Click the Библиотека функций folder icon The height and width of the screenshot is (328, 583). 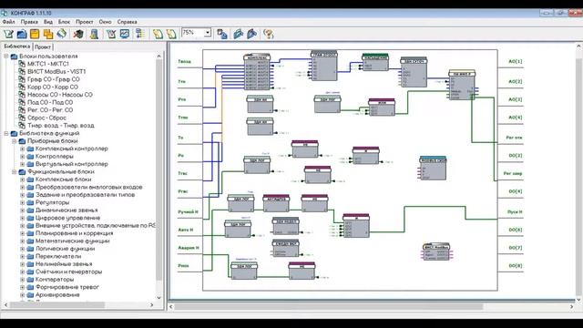pos(15,133)
